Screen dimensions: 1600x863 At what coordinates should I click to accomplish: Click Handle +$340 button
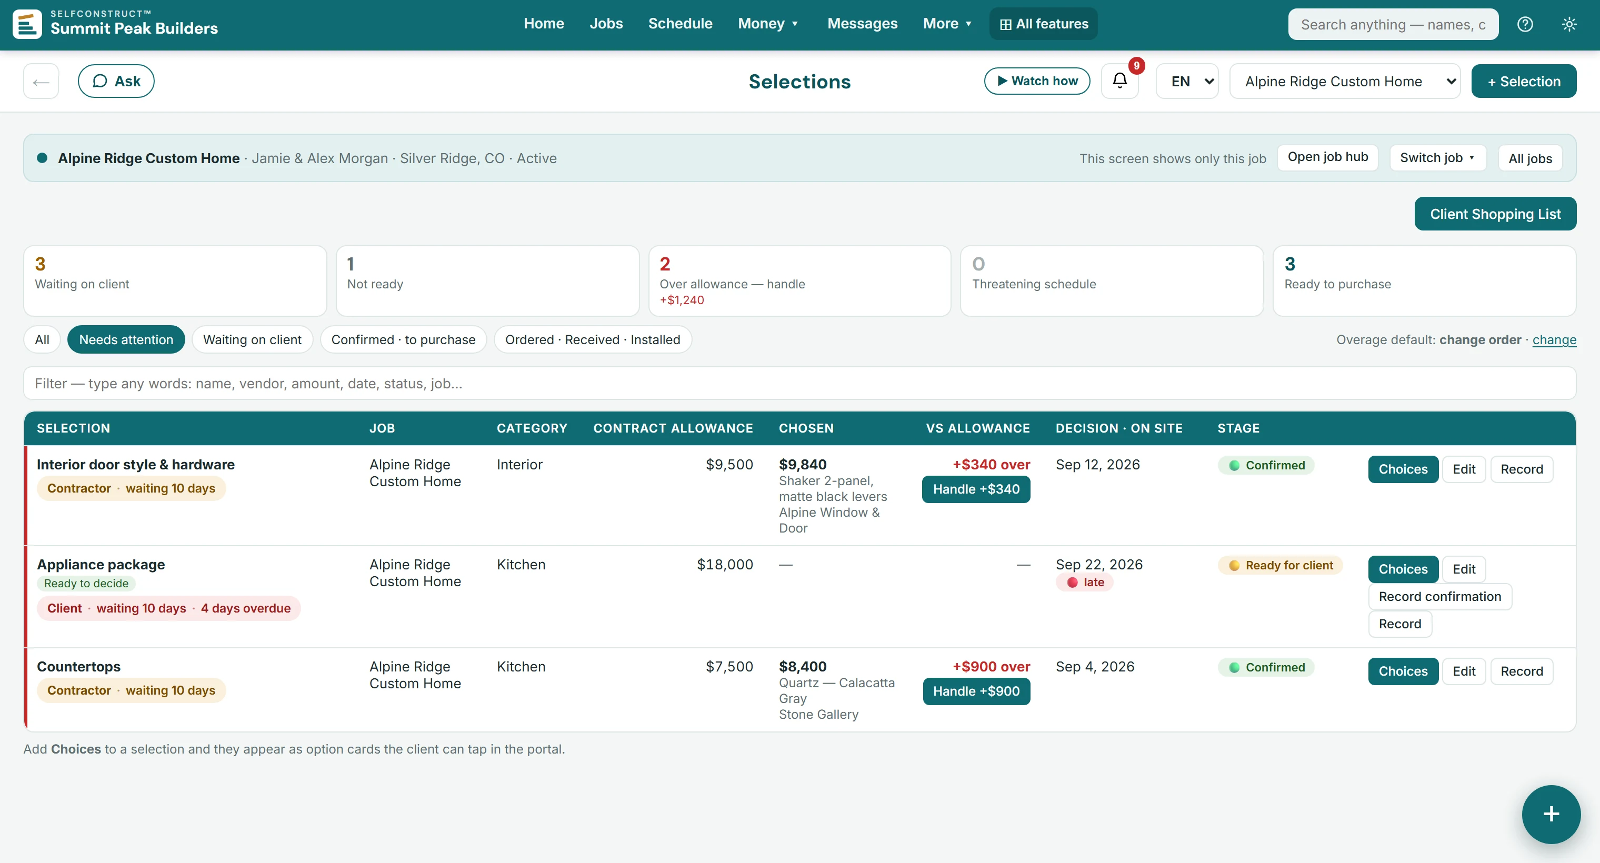pos(976,489)
